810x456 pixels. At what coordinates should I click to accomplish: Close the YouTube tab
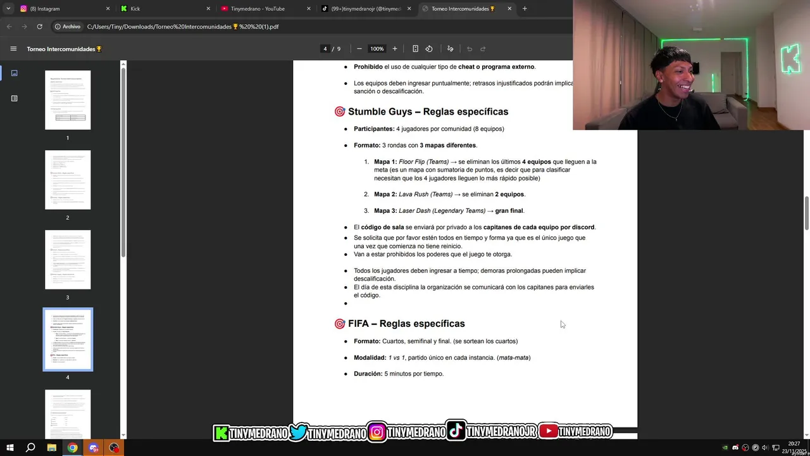(x=309, y=9)
